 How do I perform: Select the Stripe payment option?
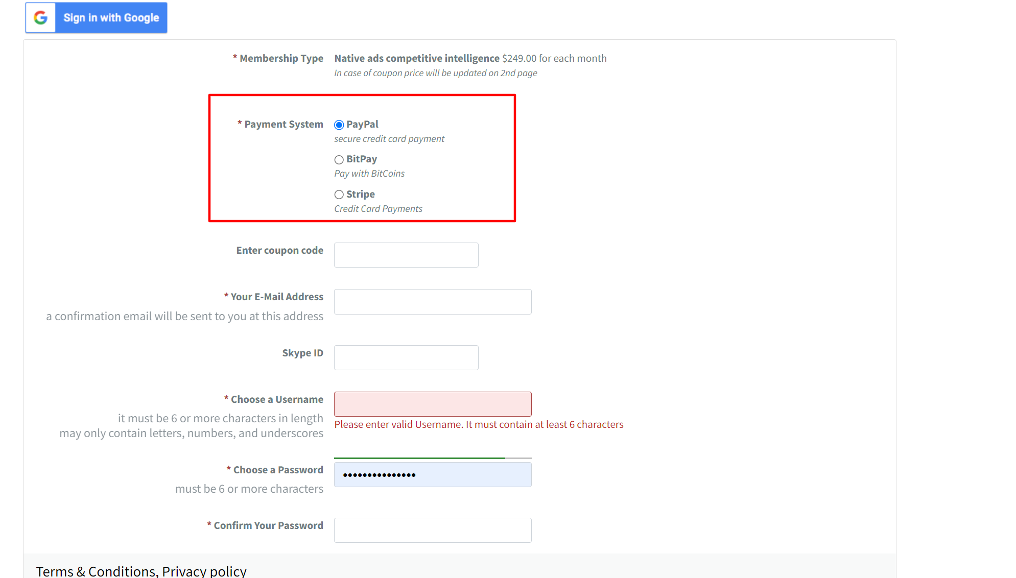tap(339, 194)
